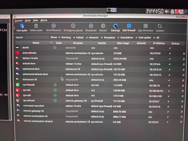
Task: Click whonix-gateway-18 template cell of sys-whonix
Action: click(x=76, y=101)
